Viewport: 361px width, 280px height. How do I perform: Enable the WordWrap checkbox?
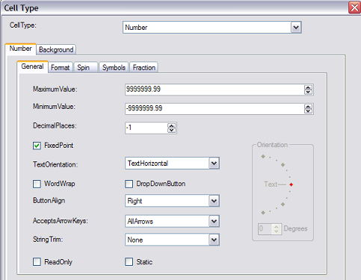tap(37, 184)
